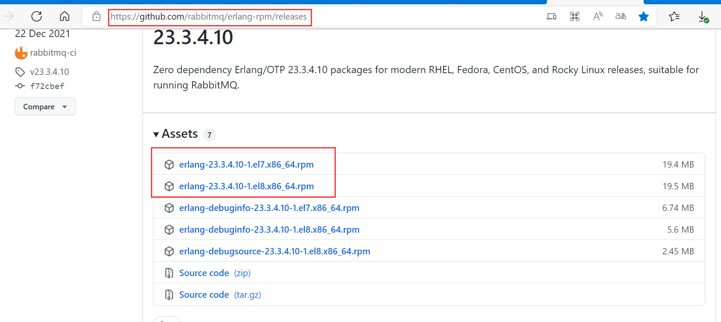Image resolution: width=721 pixels, height=322 pixels.
Task: Download erlang-debuginfo el8 rpm
Action: pos(270,230)
